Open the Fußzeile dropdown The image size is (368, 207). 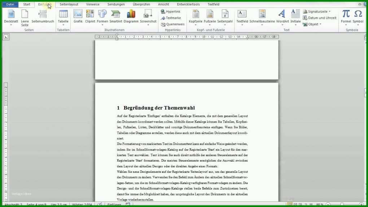click(x=210, y=18)
